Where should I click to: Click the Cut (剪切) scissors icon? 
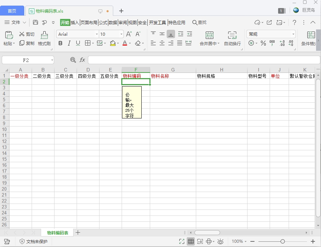22,34
